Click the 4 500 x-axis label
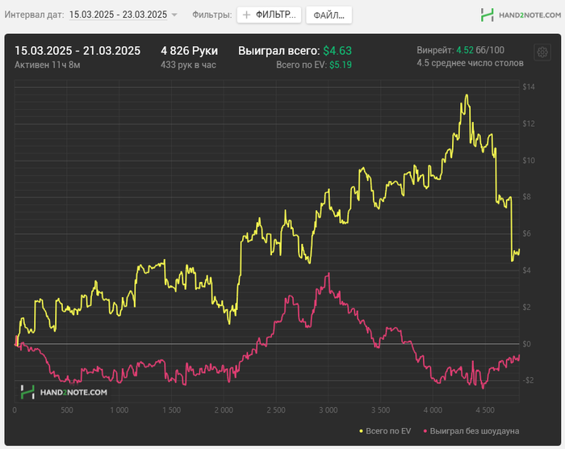This screenshot has width=565, height=449. tap(485, 410)
